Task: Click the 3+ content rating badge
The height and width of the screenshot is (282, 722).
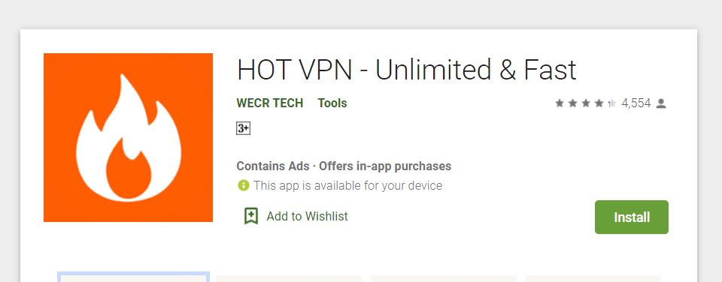Action: point(243,128)
